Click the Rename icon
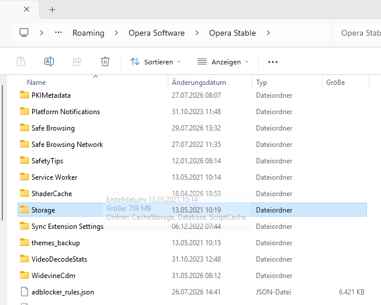 click(49, 61)
